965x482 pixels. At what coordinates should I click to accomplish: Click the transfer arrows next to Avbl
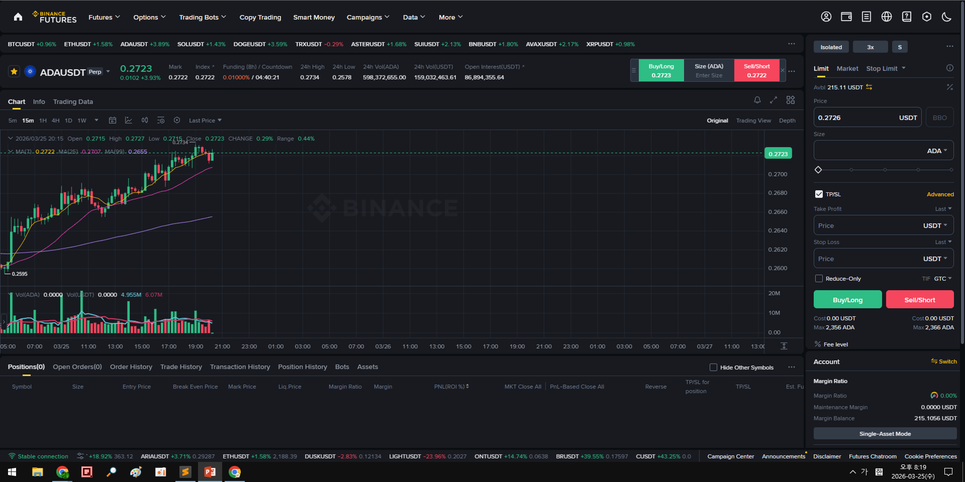869,87
